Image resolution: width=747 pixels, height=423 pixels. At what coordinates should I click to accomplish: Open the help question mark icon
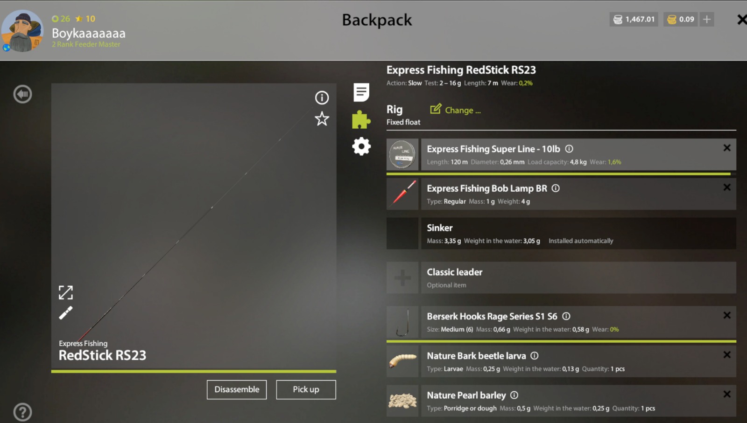[22, 412]
